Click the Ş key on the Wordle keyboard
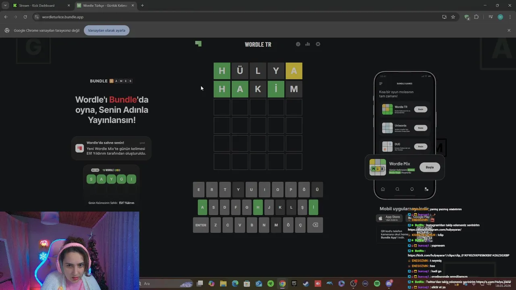 pyautogui.click(x=302, y=207)
